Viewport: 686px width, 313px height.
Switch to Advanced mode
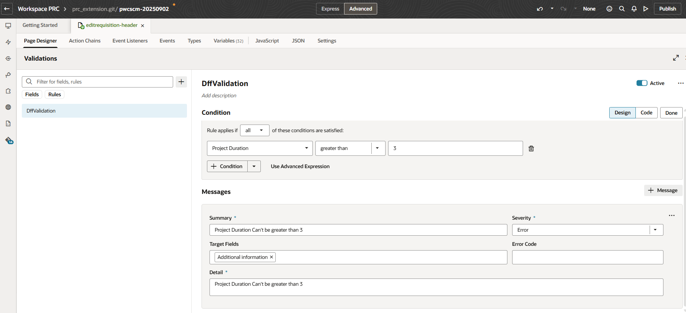[x=360, y=9]
